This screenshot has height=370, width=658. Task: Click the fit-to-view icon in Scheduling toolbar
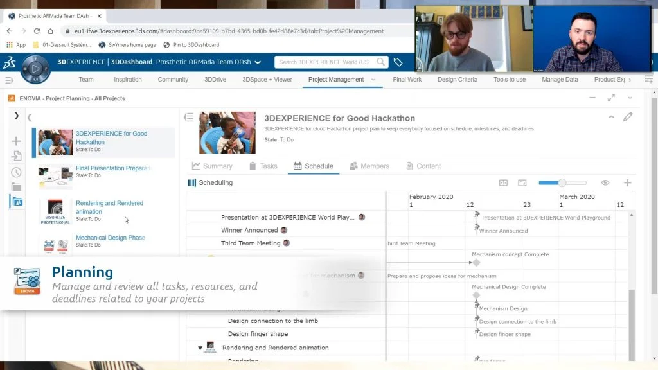click(522, 183)
